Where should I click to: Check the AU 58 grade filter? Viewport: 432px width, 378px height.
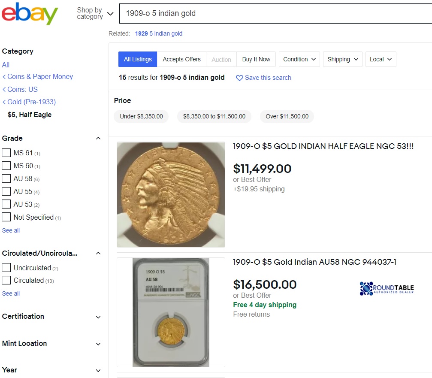6,178
